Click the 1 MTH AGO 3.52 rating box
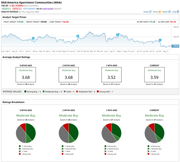Image resolution: width=180 pixels, height=162 pixels. [x=111, y=75]
